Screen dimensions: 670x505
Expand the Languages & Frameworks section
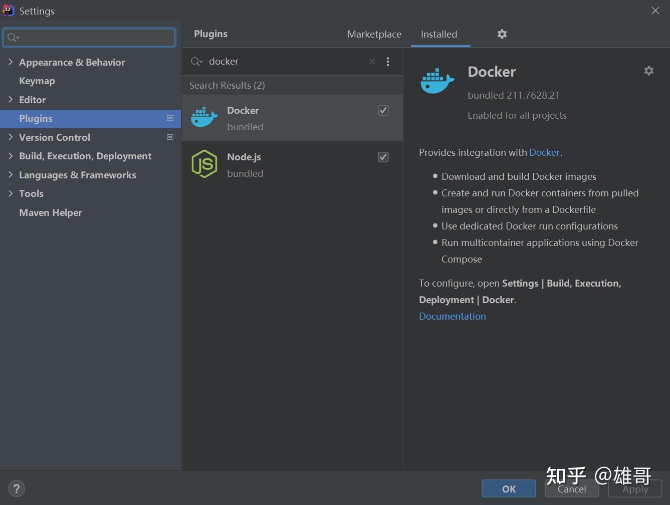(x=11, y=174)
